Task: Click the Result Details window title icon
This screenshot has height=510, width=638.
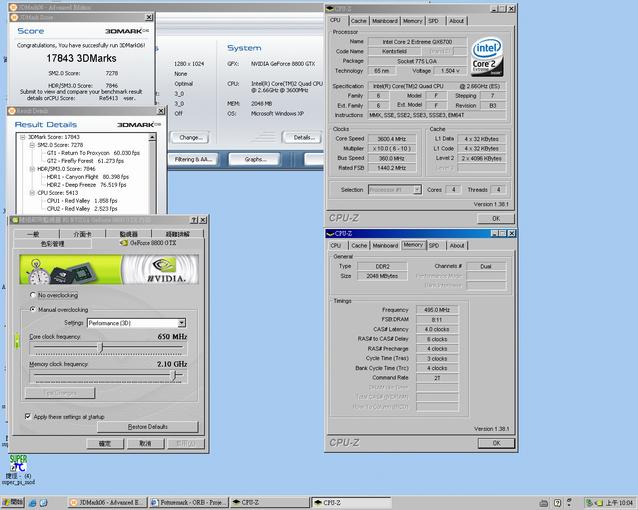Action: coord(12,111)
